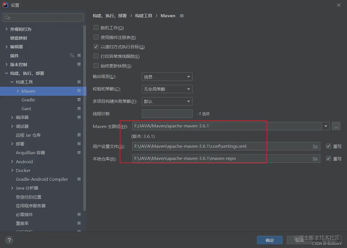Uncheck 重写 for 本地仓库
This screenshot has width=347, height=248.
[x=328, y=159]
